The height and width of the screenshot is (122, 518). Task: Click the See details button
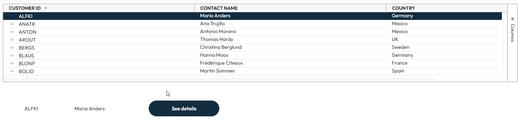click(184, 108)
